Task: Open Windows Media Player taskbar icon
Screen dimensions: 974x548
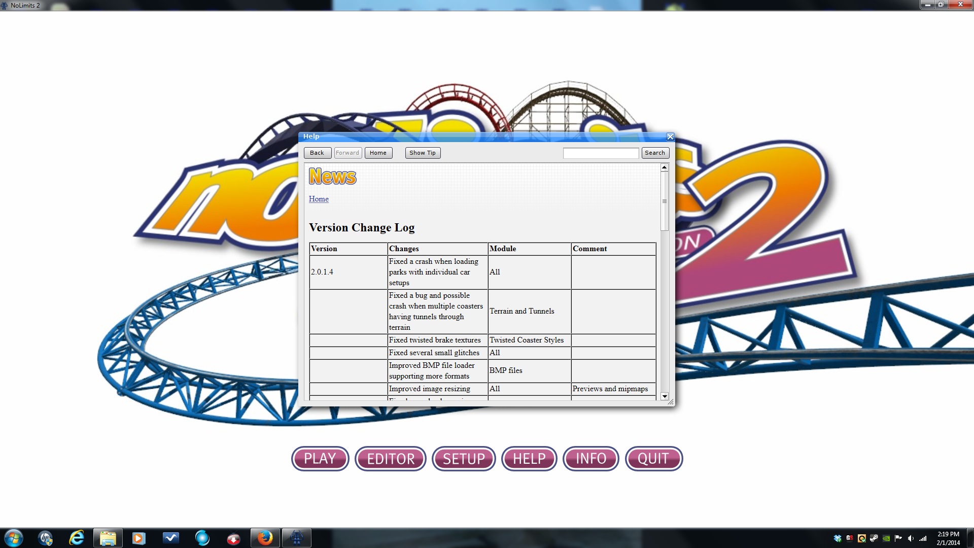Action: click(x=139, y=538)
